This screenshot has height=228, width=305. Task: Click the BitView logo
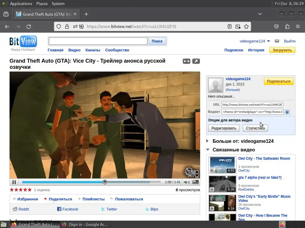(x=23, y=41)
